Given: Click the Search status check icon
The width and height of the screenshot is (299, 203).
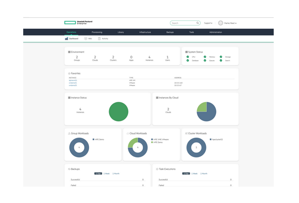Looking at the screenshot, I should pos(221,60).
